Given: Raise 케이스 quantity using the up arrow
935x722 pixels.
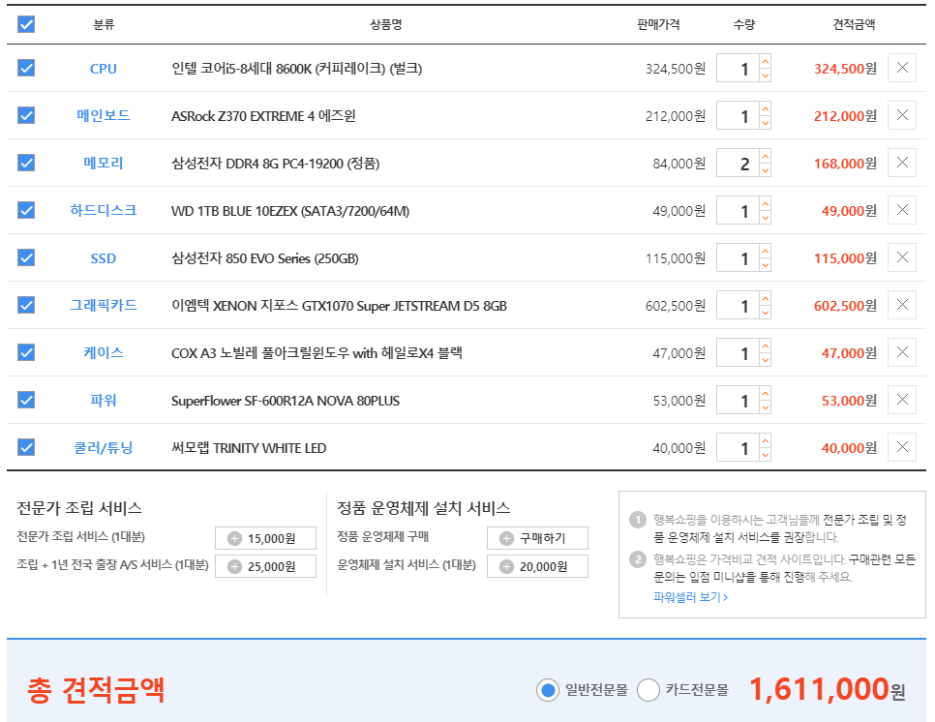Looking at the screenshot, I should click(x=765, y=346).
